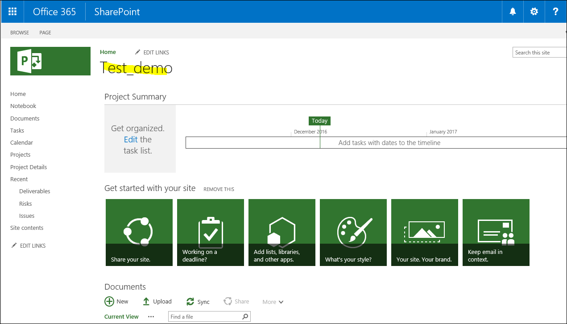Click pencil icon beside sidebar EDIT LINKS
The image size is (567, 324).
tap(14, 245)
